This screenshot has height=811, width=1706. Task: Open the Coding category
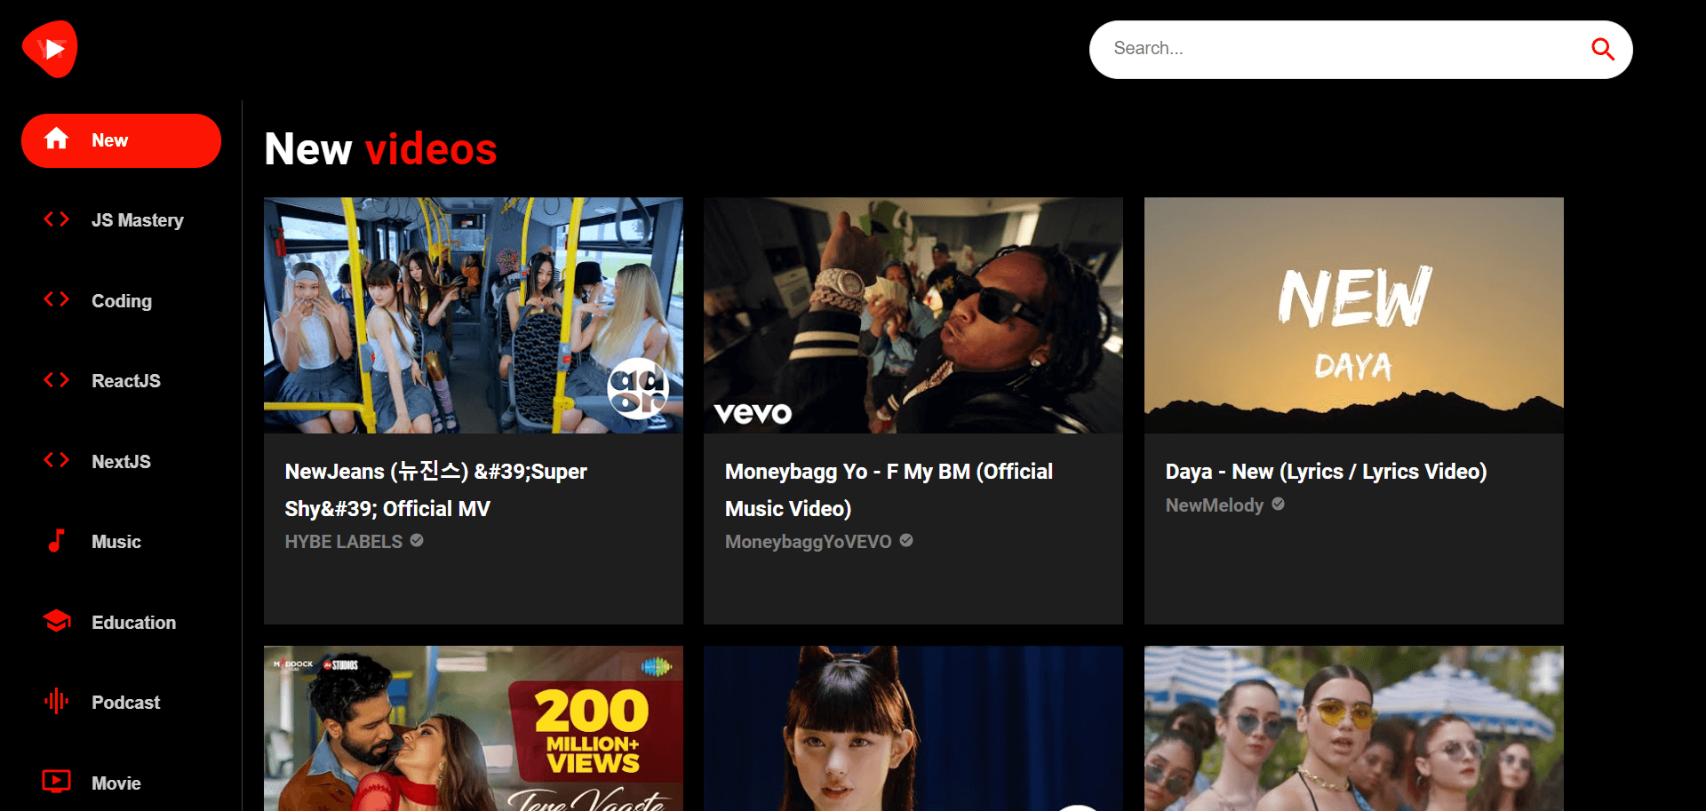click(x=121, y=301)
